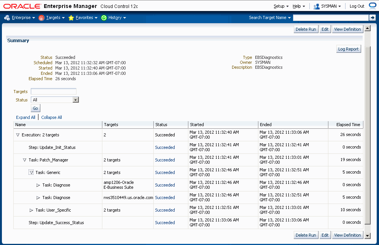Open the SYSMAN user menu

point(327,6)
